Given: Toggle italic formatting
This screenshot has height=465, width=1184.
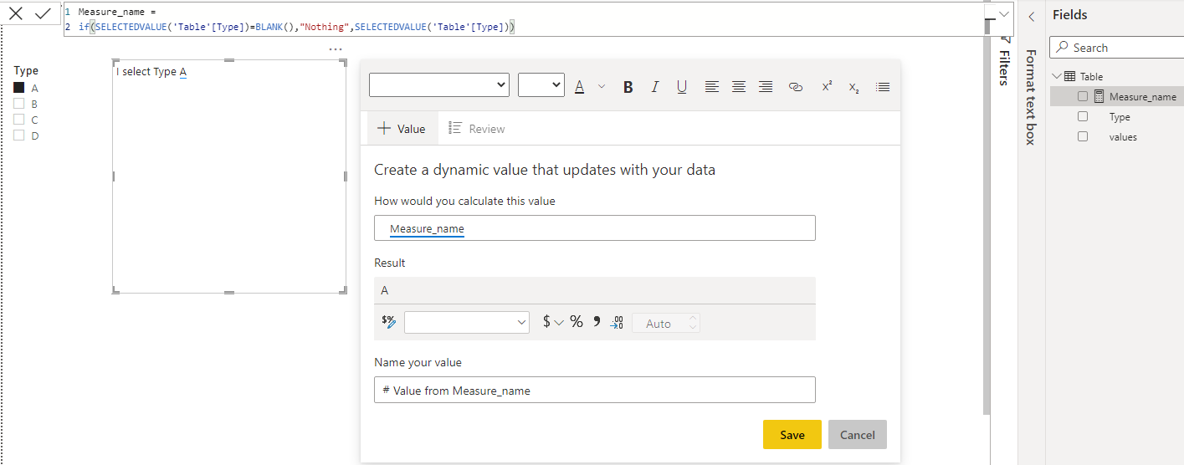Looking at the screenshot, I should (x=655, y=87).
